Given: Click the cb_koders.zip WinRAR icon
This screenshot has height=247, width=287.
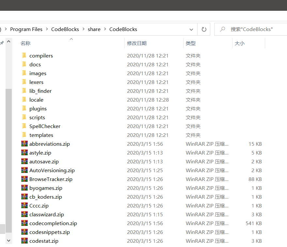Looking at the screenshot, I should tap(24, 196).
